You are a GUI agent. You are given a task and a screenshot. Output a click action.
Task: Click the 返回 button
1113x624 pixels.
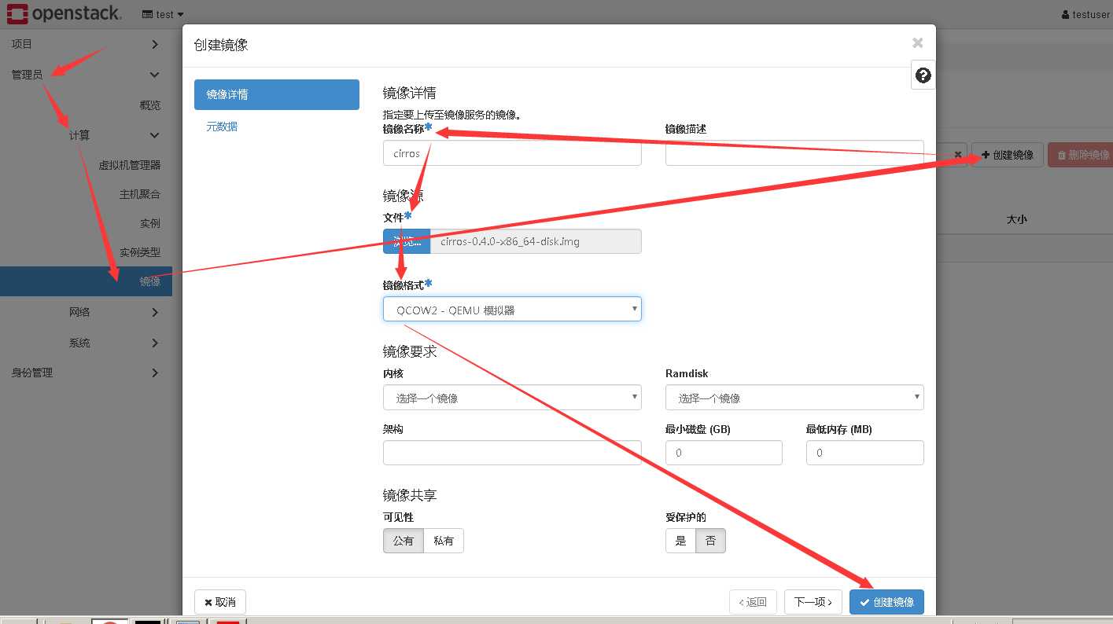point(753,602)
